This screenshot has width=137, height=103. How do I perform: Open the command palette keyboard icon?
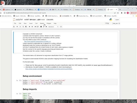pos(61,27)
